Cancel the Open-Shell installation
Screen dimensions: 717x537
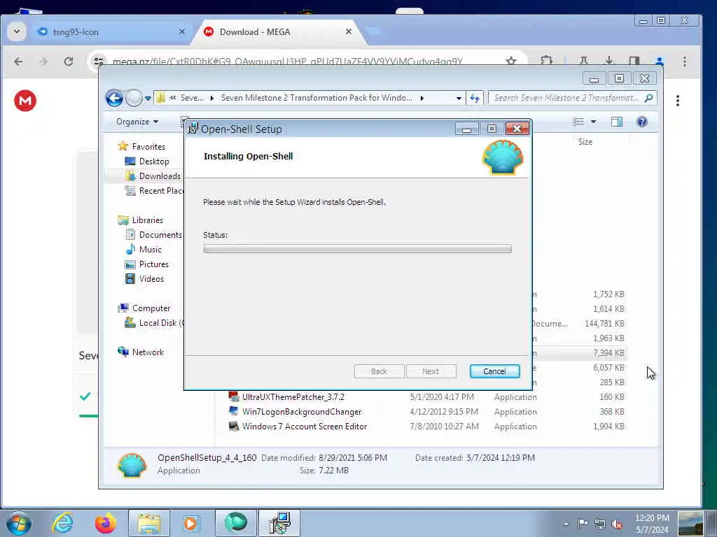494,371
